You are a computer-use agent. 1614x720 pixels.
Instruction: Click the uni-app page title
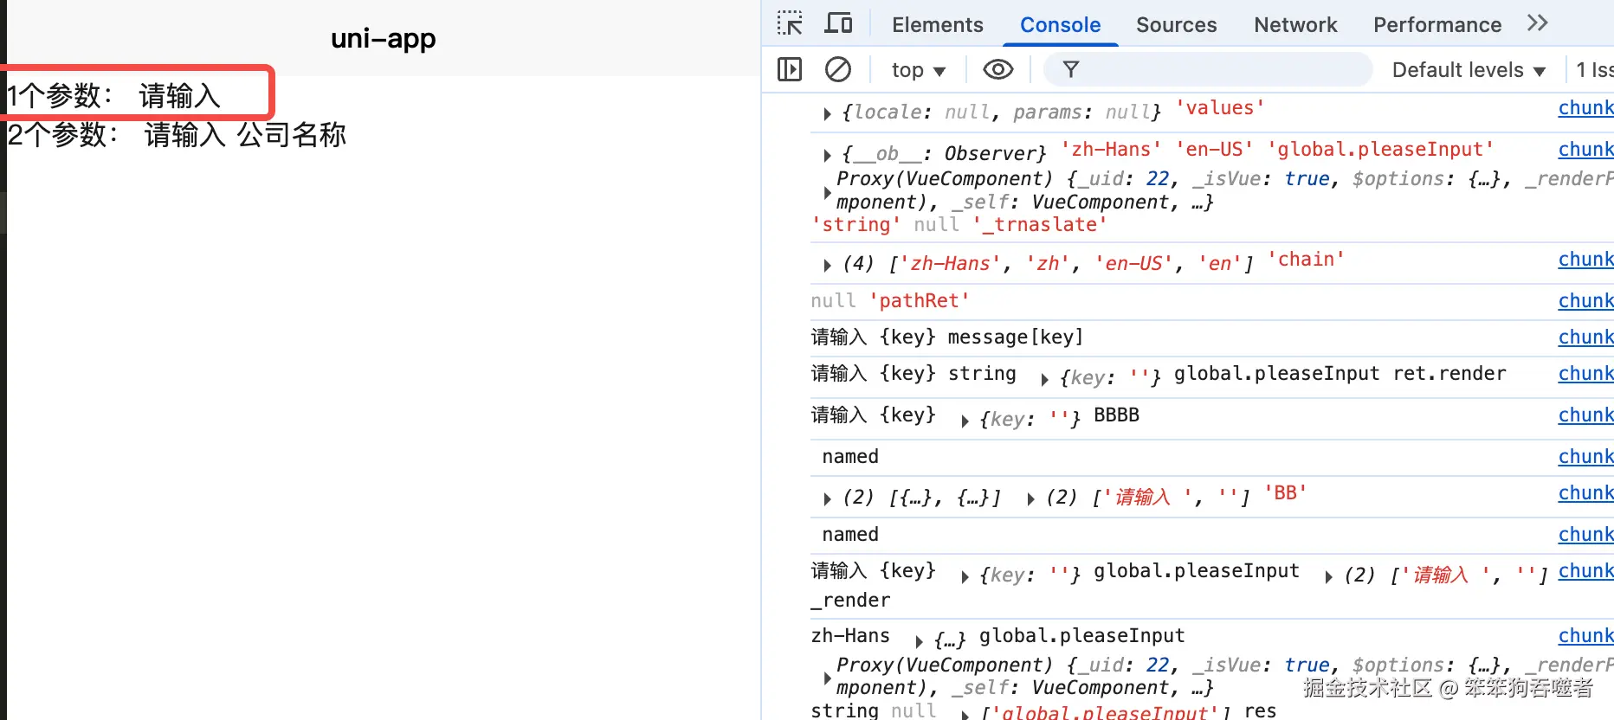point(383,39)
